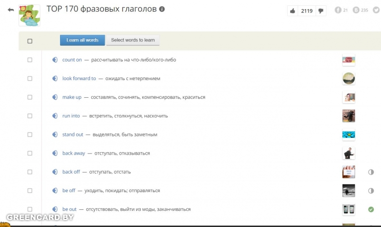This screenshot has height=227, width=381.
Task: Click the thumbs up like icon
Action: (x=292, y=10)
